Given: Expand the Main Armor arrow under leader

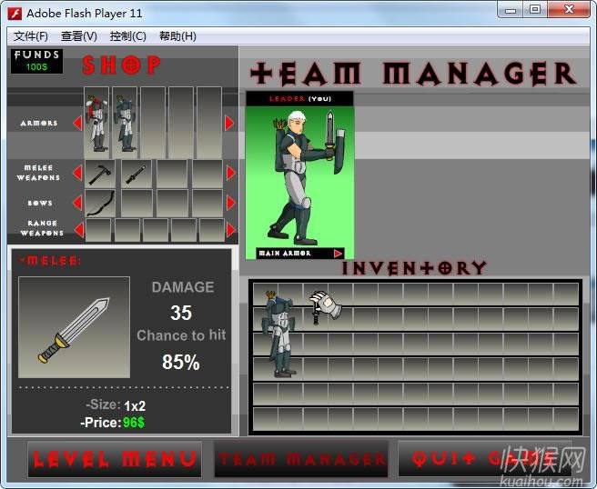Looking at the screenshot, I should coord(339,254).
